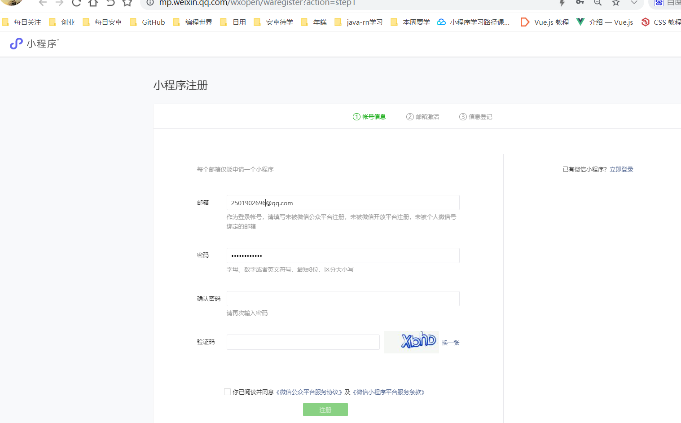Click the green 注册 button
The height and width of the screenshot is (423, 681).
(x=325, y=410)
